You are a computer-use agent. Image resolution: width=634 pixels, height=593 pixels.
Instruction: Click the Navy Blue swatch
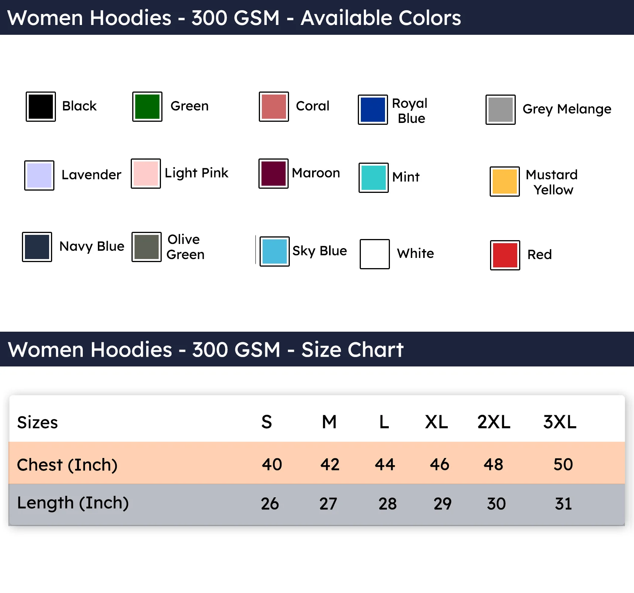(37, 247)
